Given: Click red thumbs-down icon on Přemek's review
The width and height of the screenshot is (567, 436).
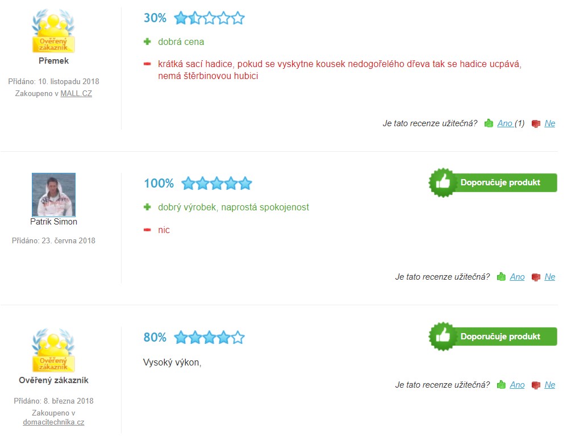Looking at the screenshot, I should pos(536,123).
